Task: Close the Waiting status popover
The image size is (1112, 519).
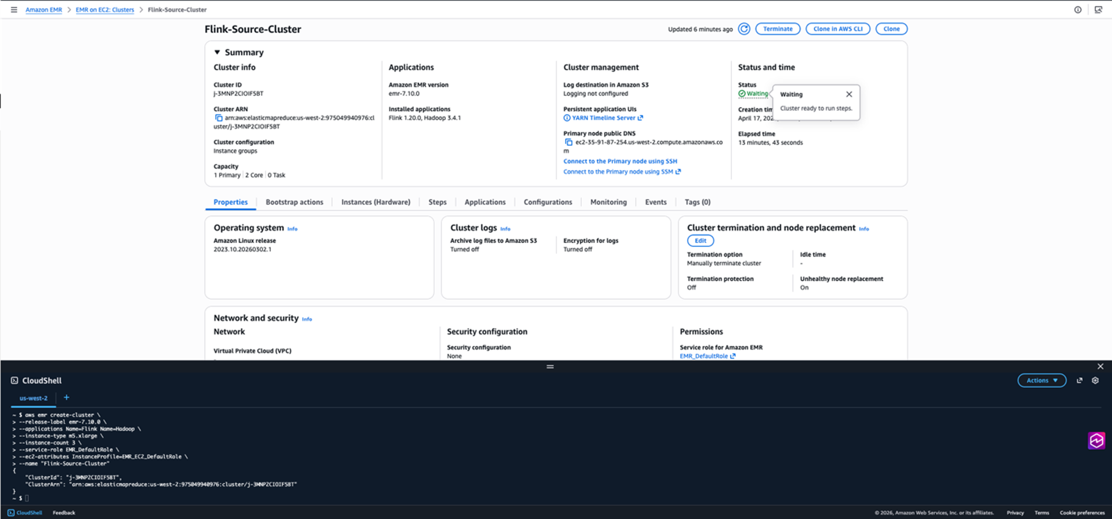Action: 849,94
